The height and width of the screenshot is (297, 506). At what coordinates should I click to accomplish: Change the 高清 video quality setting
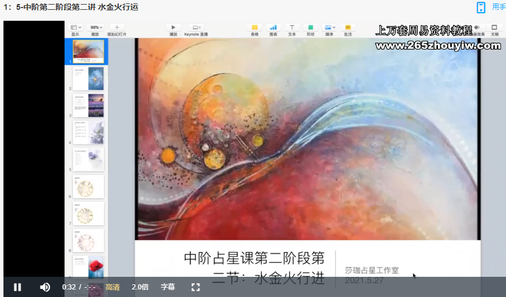click(x=112, y=287)
